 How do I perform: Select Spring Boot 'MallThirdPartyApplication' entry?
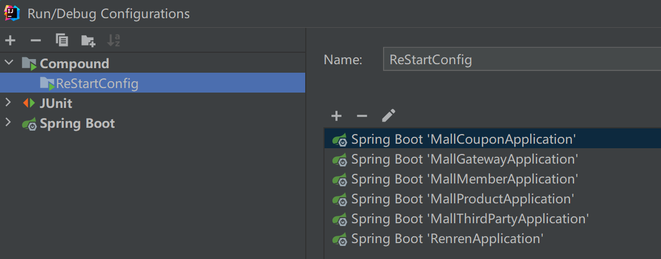click(469, 219)
